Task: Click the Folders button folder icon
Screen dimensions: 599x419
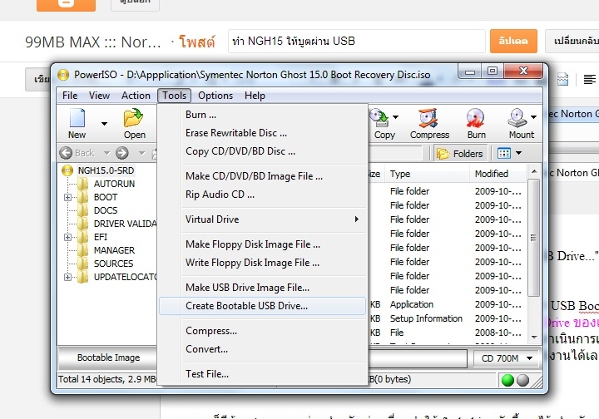Action: pos(443,154)
